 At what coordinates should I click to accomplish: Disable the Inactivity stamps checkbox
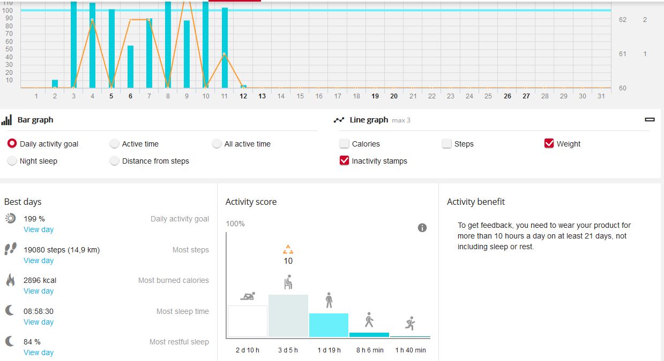[345, 161]
